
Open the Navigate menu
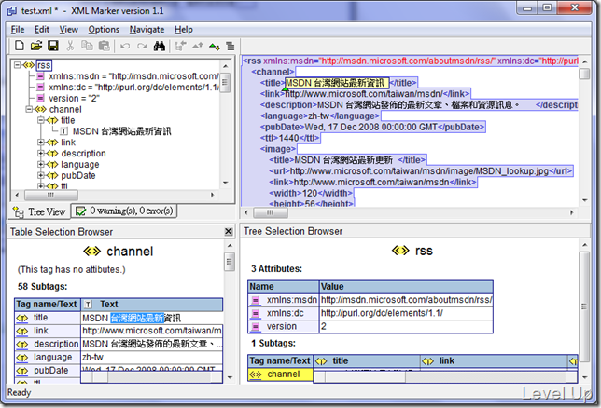click(x=147, y=30)
